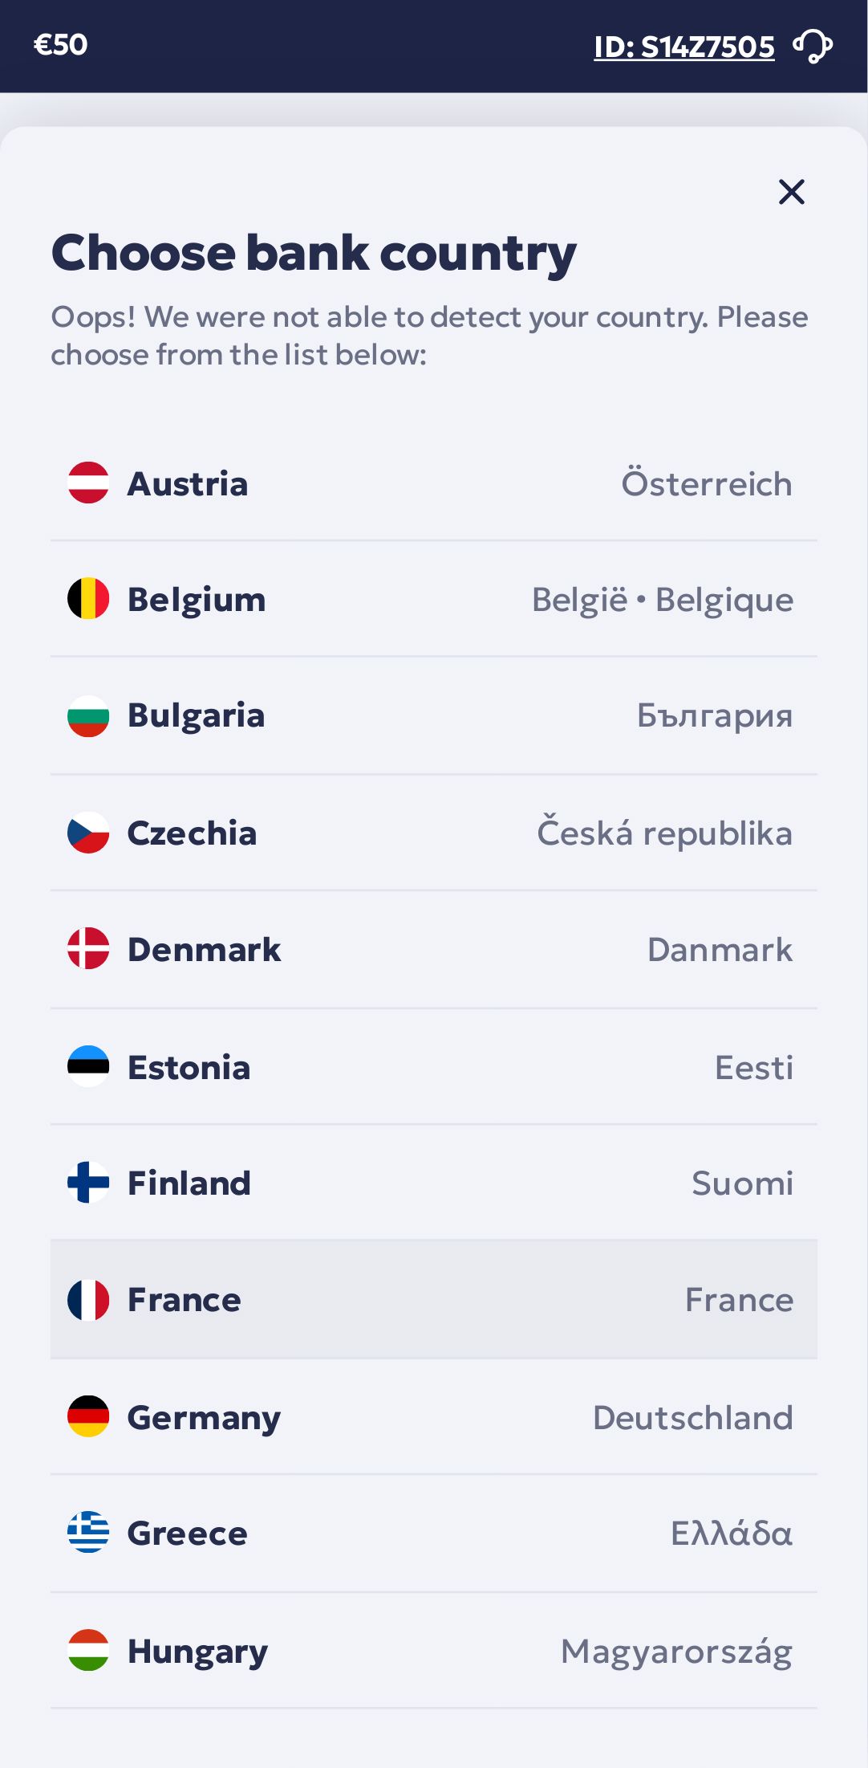868x1768 pixels.
Task: Choose the Česká republika label
Action: click(664, 833)
